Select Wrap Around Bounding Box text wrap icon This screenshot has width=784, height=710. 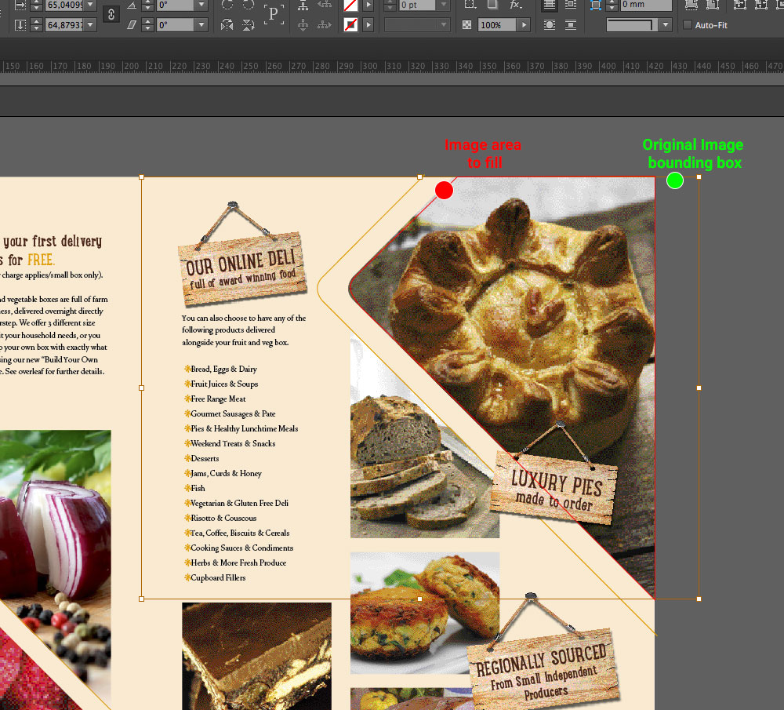571,5
